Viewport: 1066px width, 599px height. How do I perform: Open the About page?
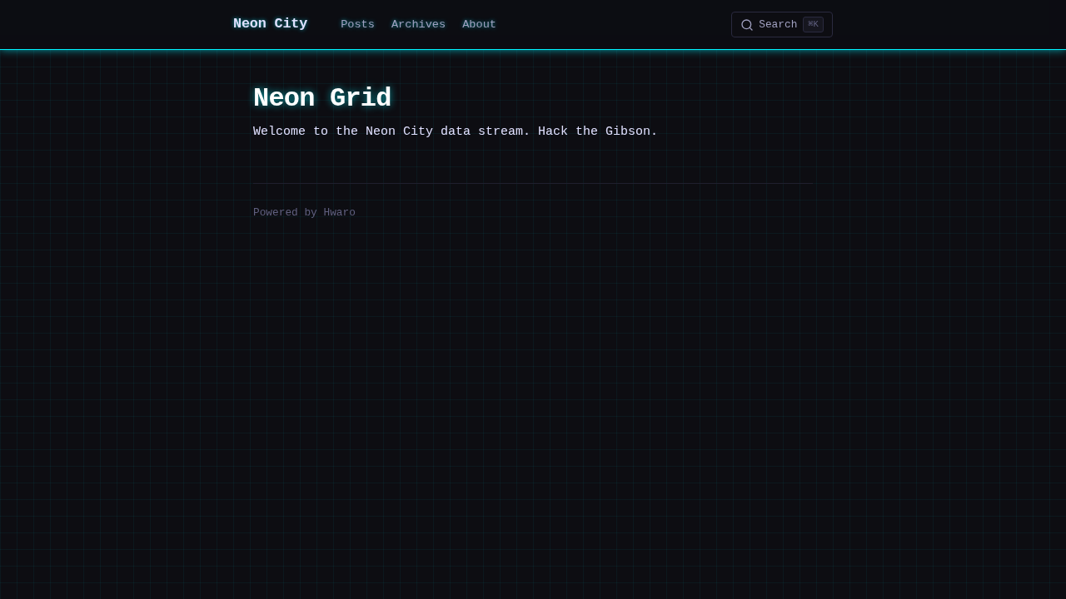tap(479, 25)
